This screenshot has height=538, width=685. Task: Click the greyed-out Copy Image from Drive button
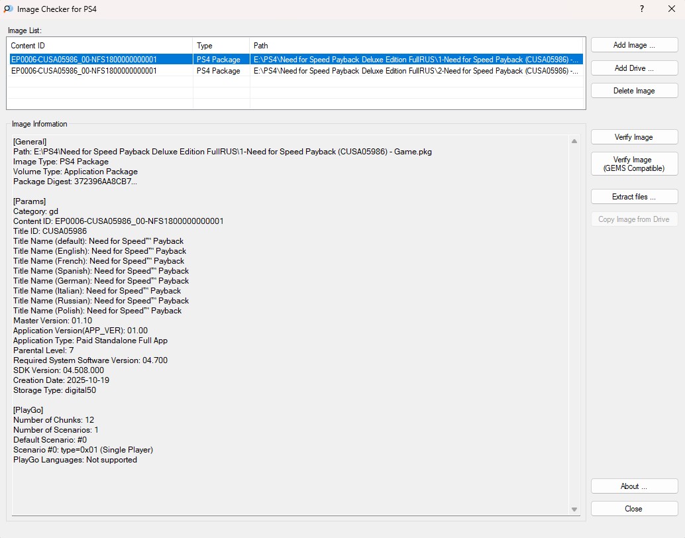(634, 219)
